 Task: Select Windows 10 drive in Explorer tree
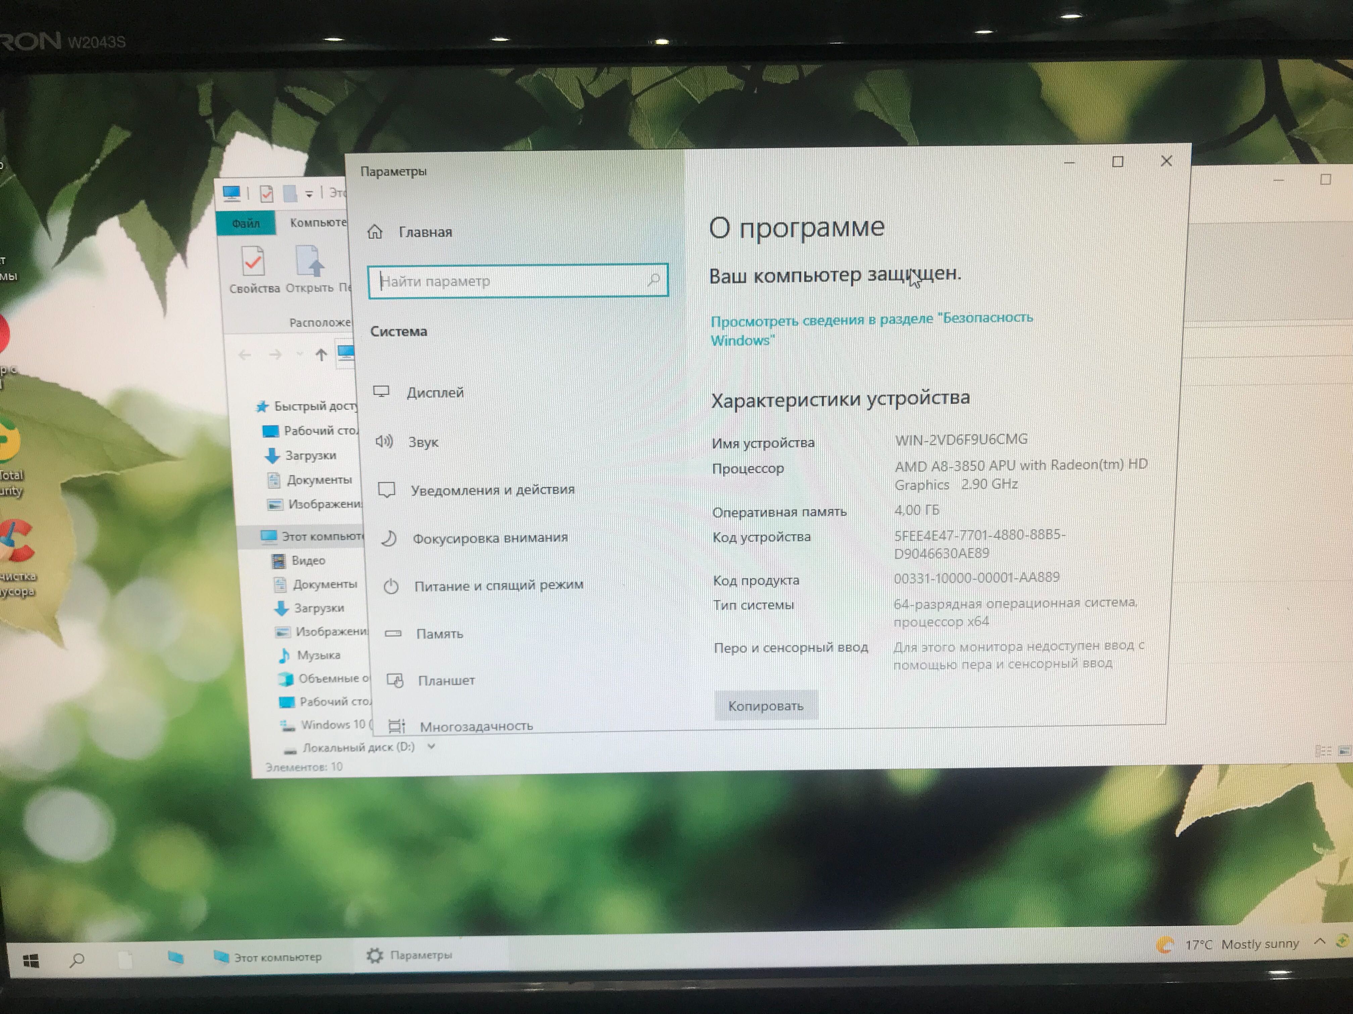327,725
